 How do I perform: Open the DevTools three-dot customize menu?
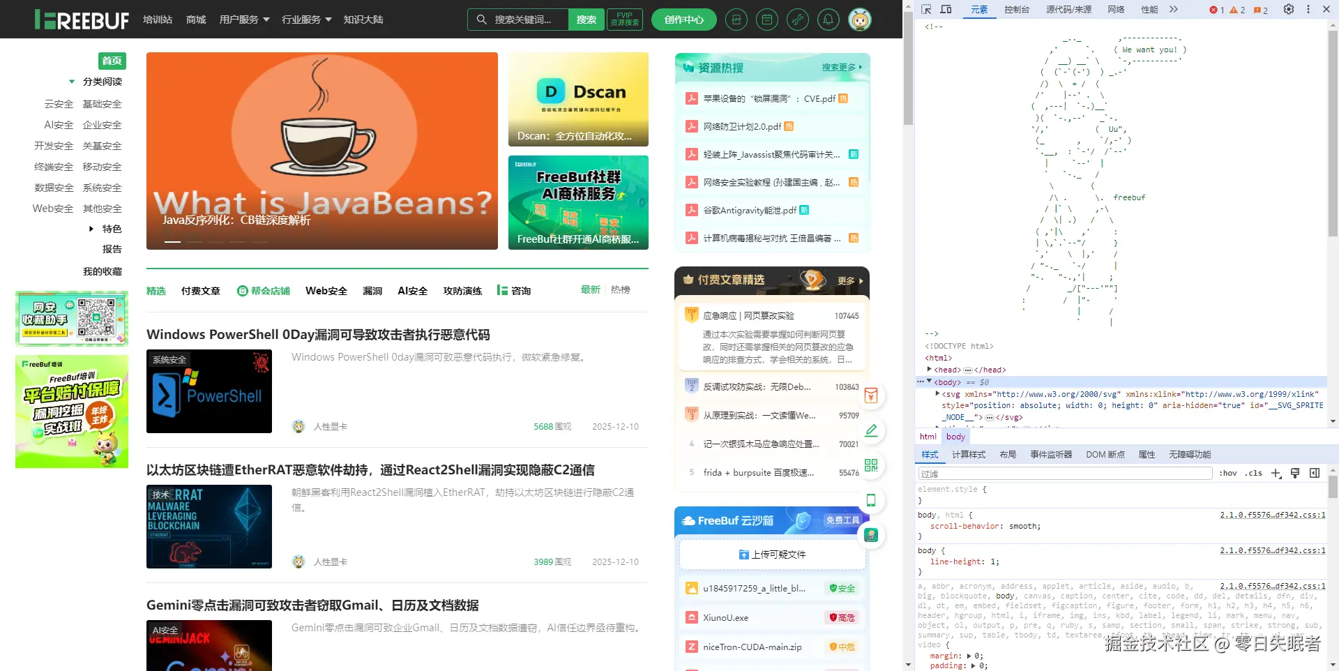click(1308, 9)
